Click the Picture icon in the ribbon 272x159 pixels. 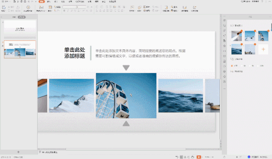pos(144,7)
